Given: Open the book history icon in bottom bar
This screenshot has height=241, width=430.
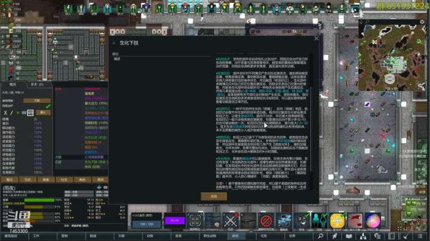Looking at the screenshot, I should point(349,236).
